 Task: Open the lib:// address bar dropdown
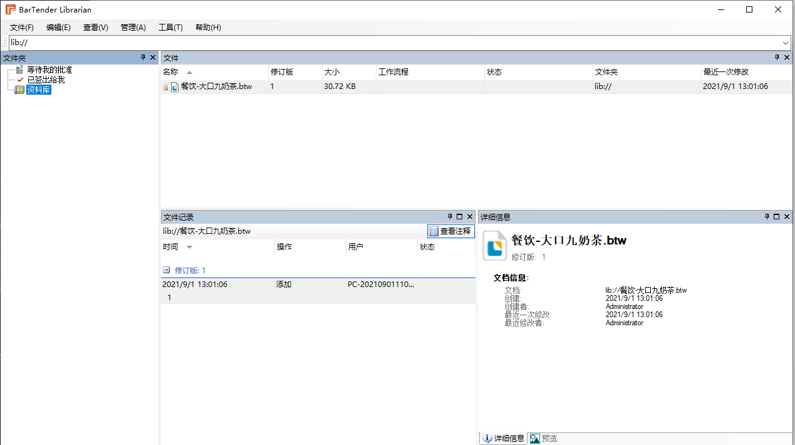(x=786, y=43)
